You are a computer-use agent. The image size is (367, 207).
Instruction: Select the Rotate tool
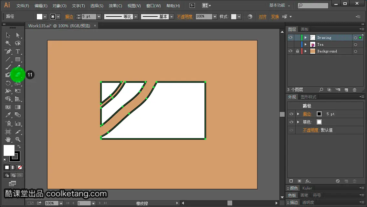coord(8,83)
